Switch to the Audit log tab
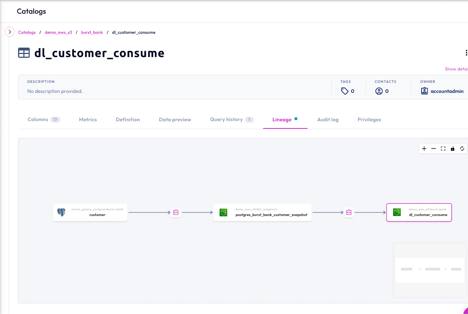Image resolution: width=468 pixels, height=314 pixels. [328, 120]
